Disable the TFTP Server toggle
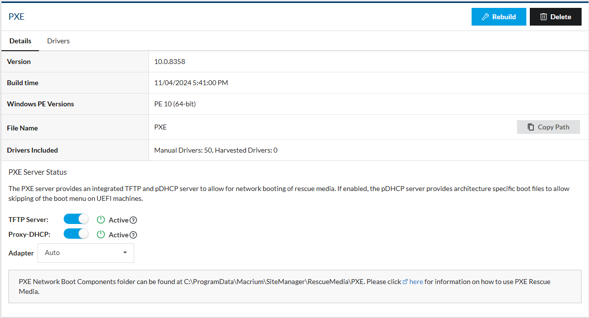The height and width of the screenshot is (318, 589). coord(76,219)
